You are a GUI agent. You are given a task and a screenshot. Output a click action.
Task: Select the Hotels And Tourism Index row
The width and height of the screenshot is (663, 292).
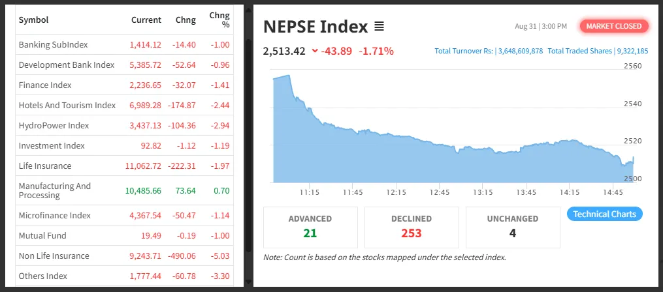click(124, 106)
